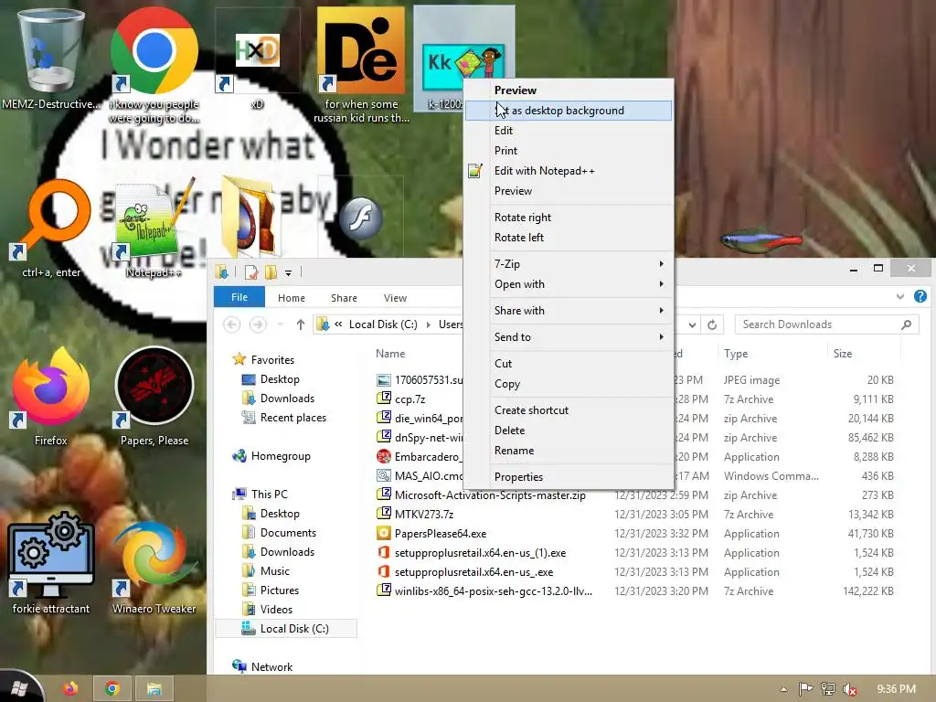The image size is (936, 702).
Task: Click Explorer Forward navigation arrow
Action: tap(258, 324)
